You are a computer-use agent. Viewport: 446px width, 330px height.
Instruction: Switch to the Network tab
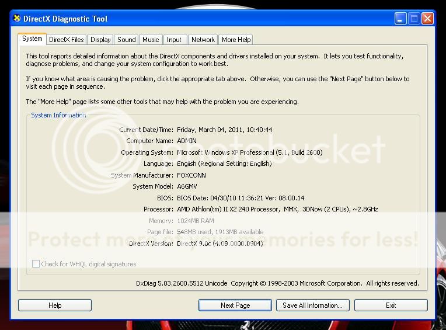pyautogui.click(x=203, y=40)
